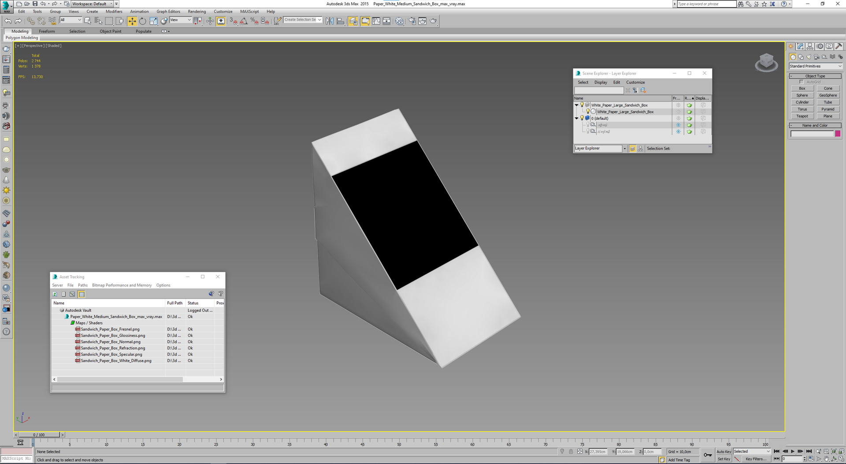
Task: Collapse the 0 (default) layer tree
Action: [x=576, y=118]
